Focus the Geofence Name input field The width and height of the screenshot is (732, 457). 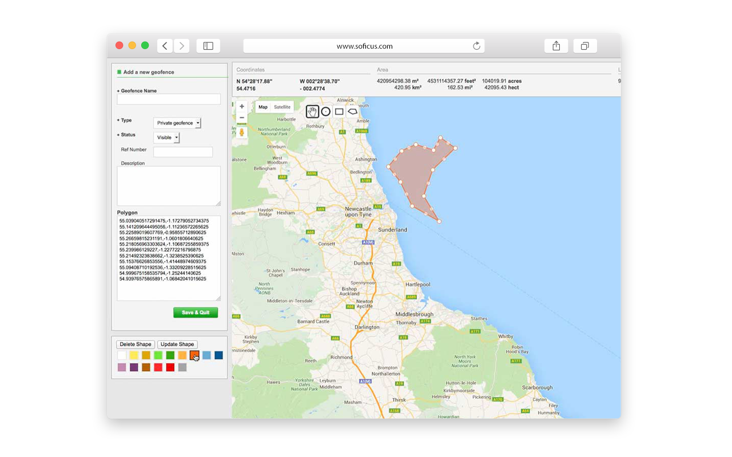coord(169,99)
